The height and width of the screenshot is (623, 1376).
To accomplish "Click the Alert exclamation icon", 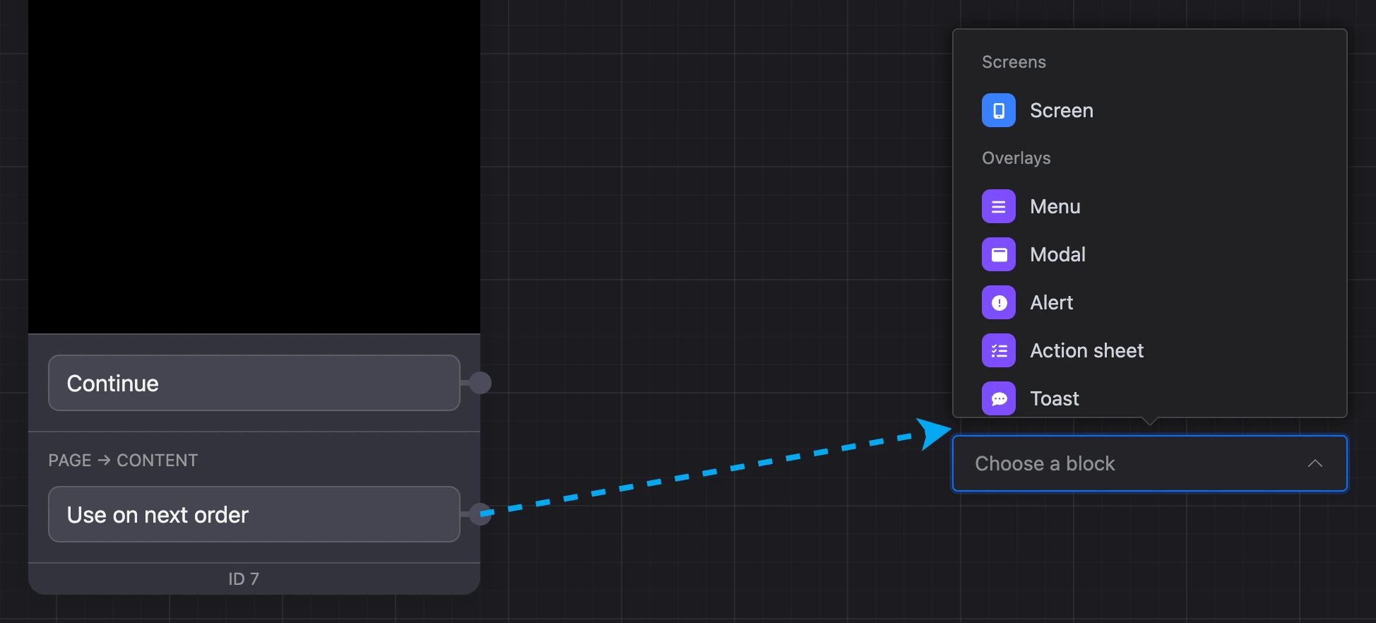I will 998,302.
